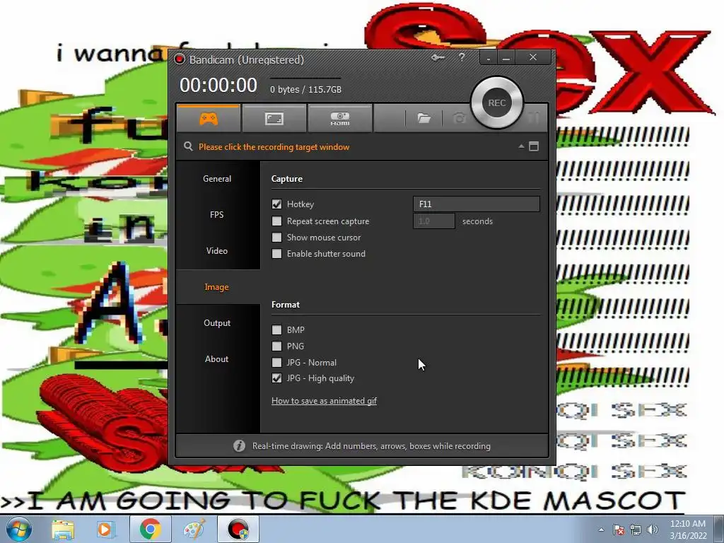Viewport: 724px width, 543px height.
Task: Click Real-time drawing tip text
Action: pyautogui.click(x=371, y=446)
